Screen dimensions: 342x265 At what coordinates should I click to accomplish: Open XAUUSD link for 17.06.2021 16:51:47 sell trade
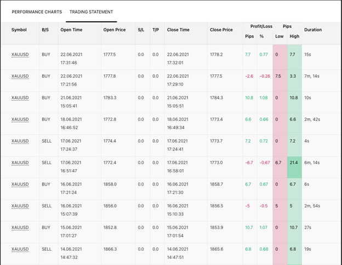pos(20,163)
